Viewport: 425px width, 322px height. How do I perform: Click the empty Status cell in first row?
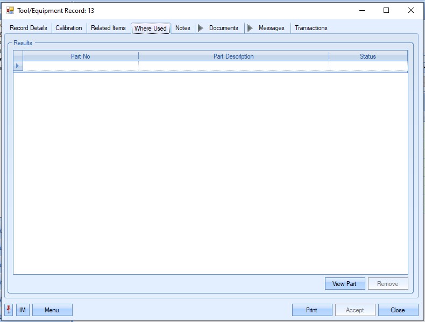(x=368, y=66)
